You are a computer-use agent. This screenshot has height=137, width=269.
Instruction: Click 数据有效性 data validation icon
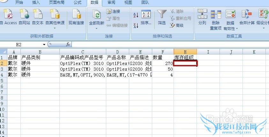(230, 15)
